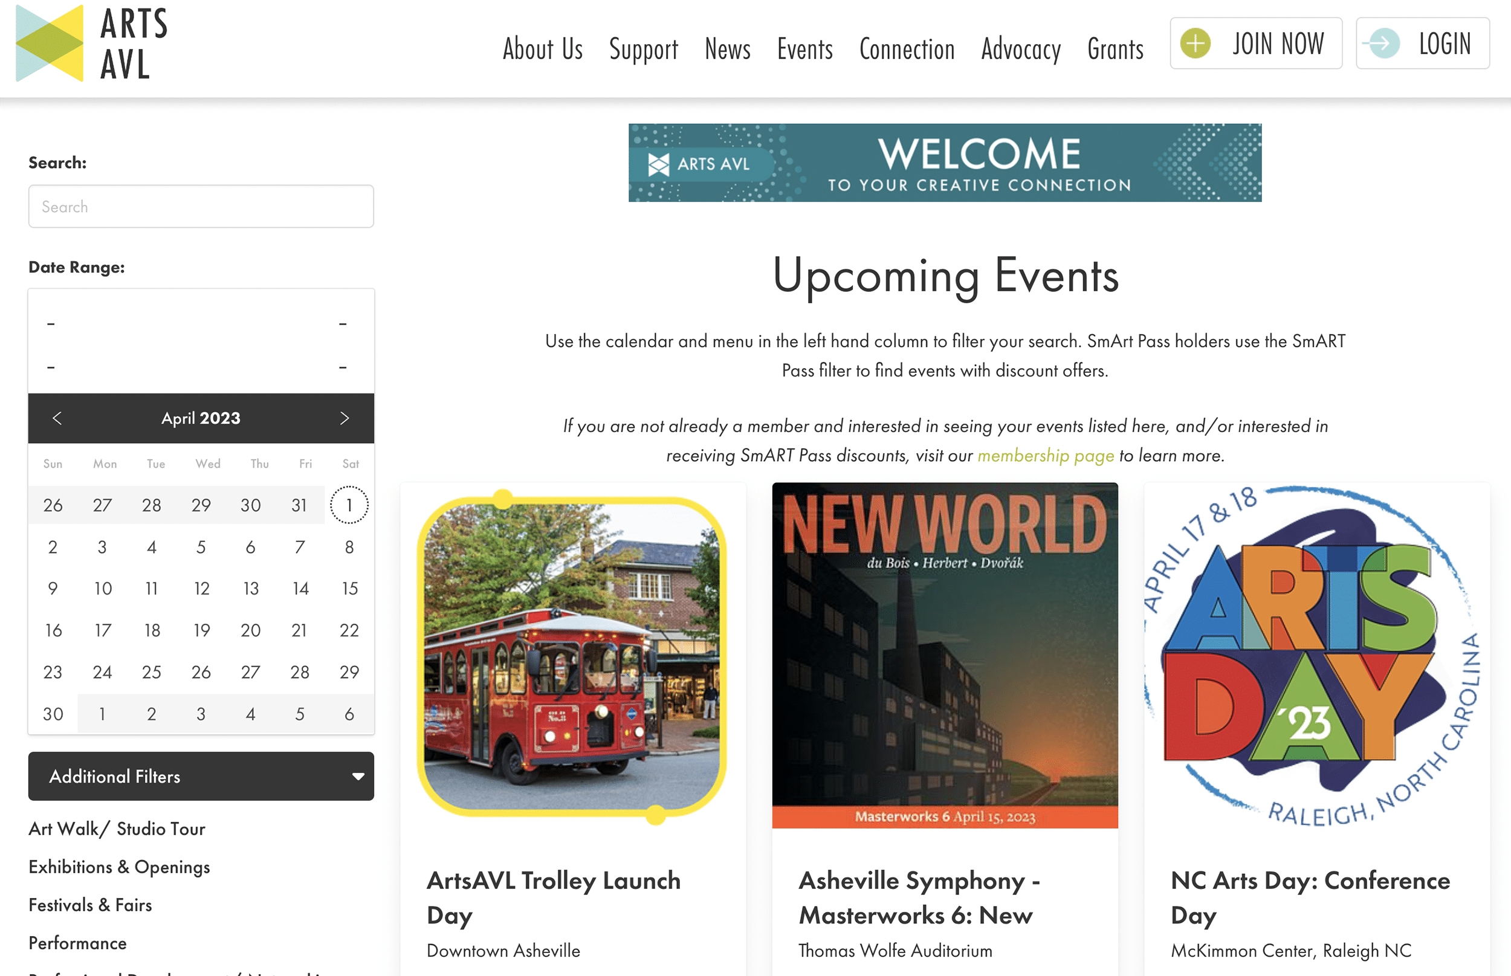Click the green plus Join Now icon
The width and height of the screenshot is (1511, 976).
coord(1196,44)
